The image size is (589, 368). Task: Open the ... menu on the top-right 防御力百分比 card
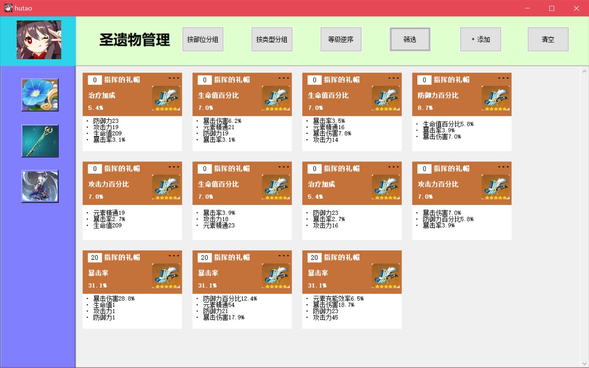(503, 77)
